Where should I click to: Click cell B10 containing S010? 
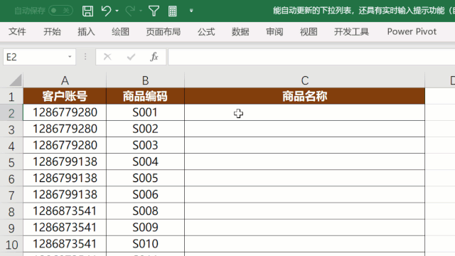pyautogui.click(x=145, y=244)
